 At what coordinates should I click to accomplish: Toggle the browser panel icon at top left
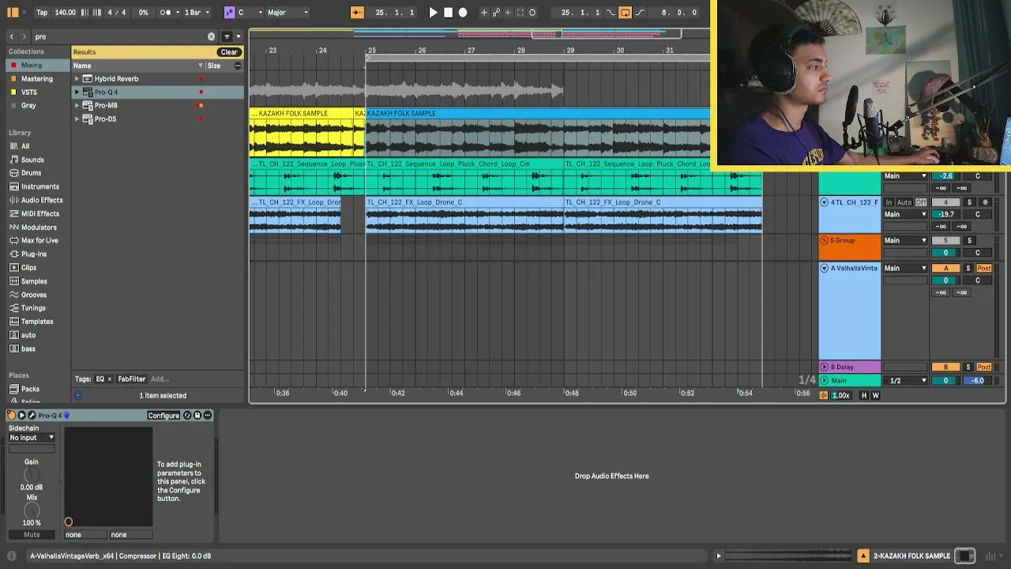pyautogui.click(x=13, y=13)
